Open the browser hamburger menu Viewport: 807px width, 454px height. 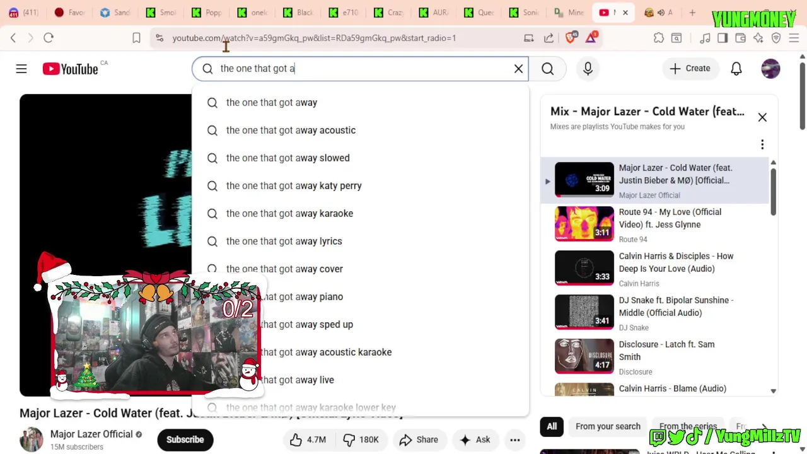pos(794,38)
